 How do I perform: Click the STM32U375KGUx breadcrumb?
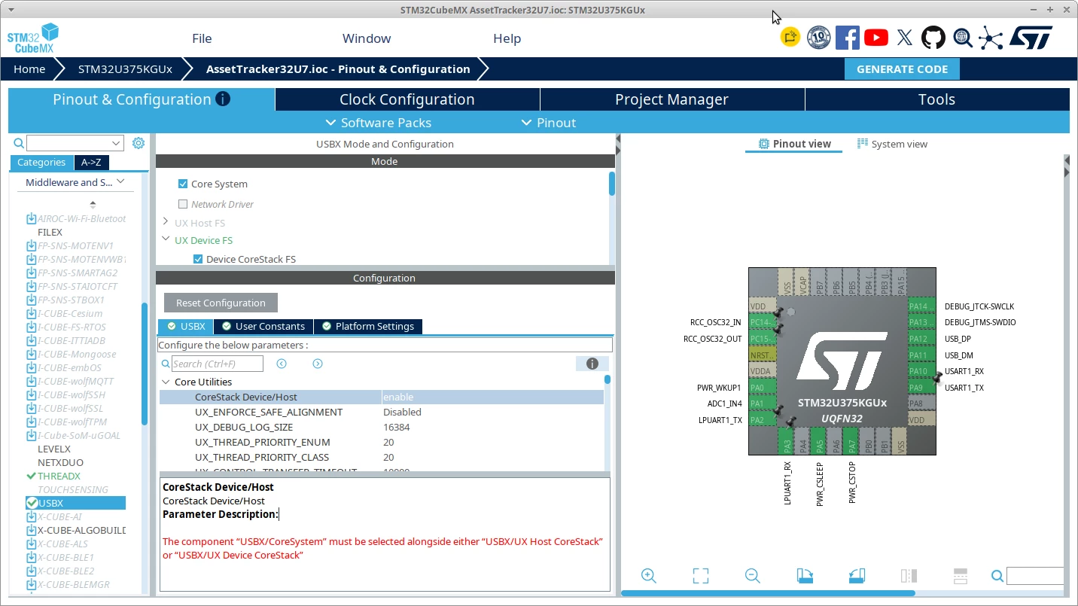125,69
